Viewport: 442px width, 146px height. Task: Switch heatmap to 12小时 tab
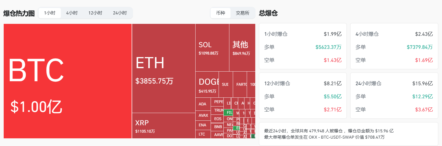click(95, 13)
